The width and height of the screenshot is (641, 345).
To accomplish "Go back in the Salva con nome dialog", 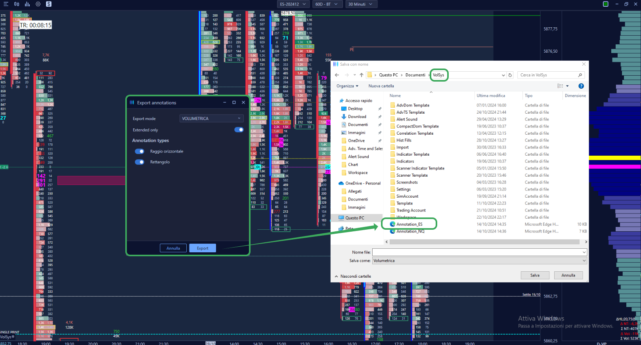I will coord(337,75).
